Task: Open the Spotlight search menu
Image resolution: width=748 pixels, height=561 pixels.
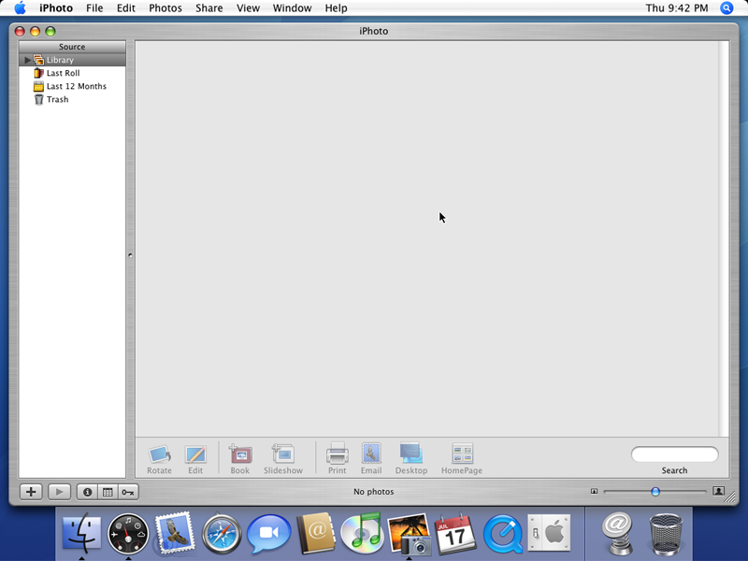Action: click(x=727, y=8)
